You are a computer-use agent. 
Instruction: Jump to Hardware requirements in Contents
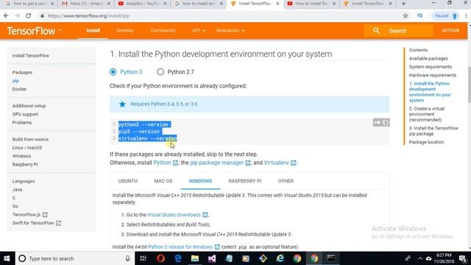433,75
